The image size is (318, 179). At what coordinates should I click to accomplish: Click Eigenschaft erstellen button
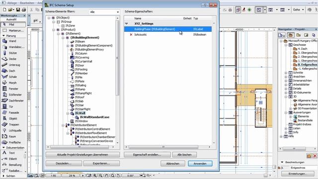(147, 155)
